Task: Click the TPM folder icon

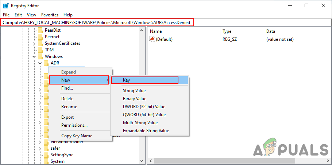Action: pyautogui.click(x=40, y=50)
